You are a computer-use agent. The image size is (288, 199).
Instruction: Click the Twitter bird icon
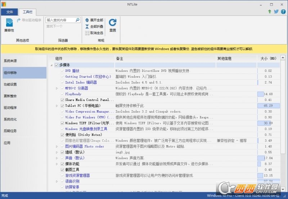(276, 11)
